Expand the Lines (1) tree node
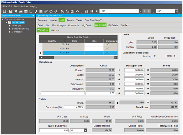The height and width of the screenshot is (135, 183). tap(9, 26)
